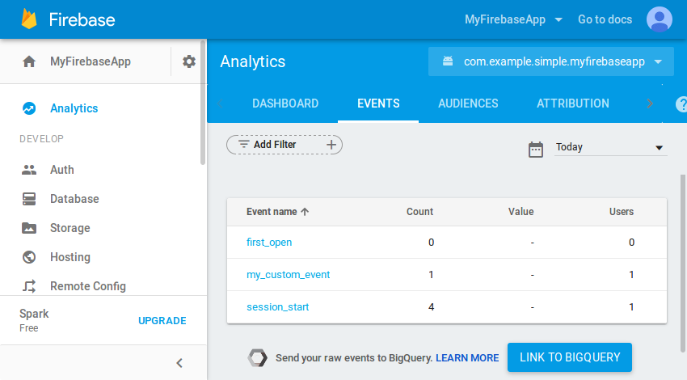Screen dimensions: 687x380
Task: Open the com.example.simple.myfirebaseapp app selector
Action: point(550,61)
